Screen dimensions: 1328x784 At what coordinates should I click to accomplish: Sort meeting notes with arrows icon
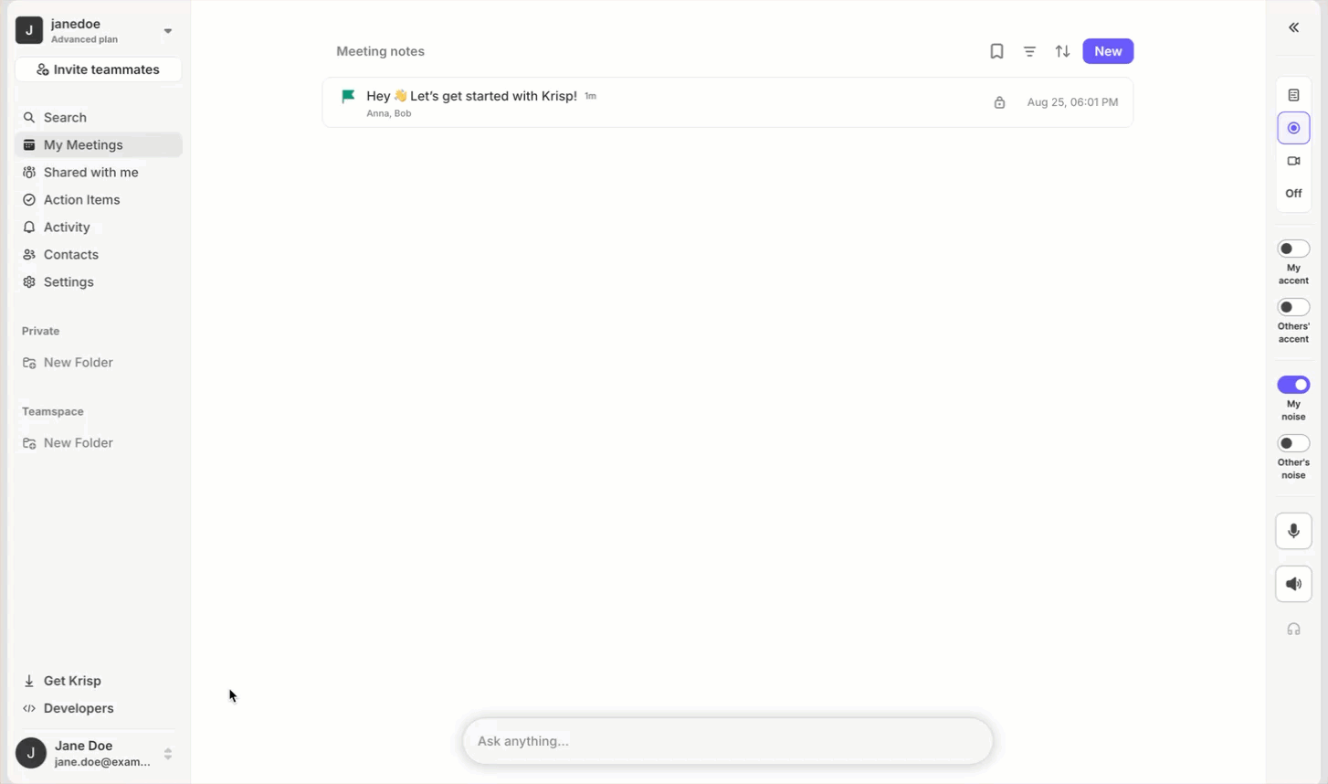[1062, 51]
